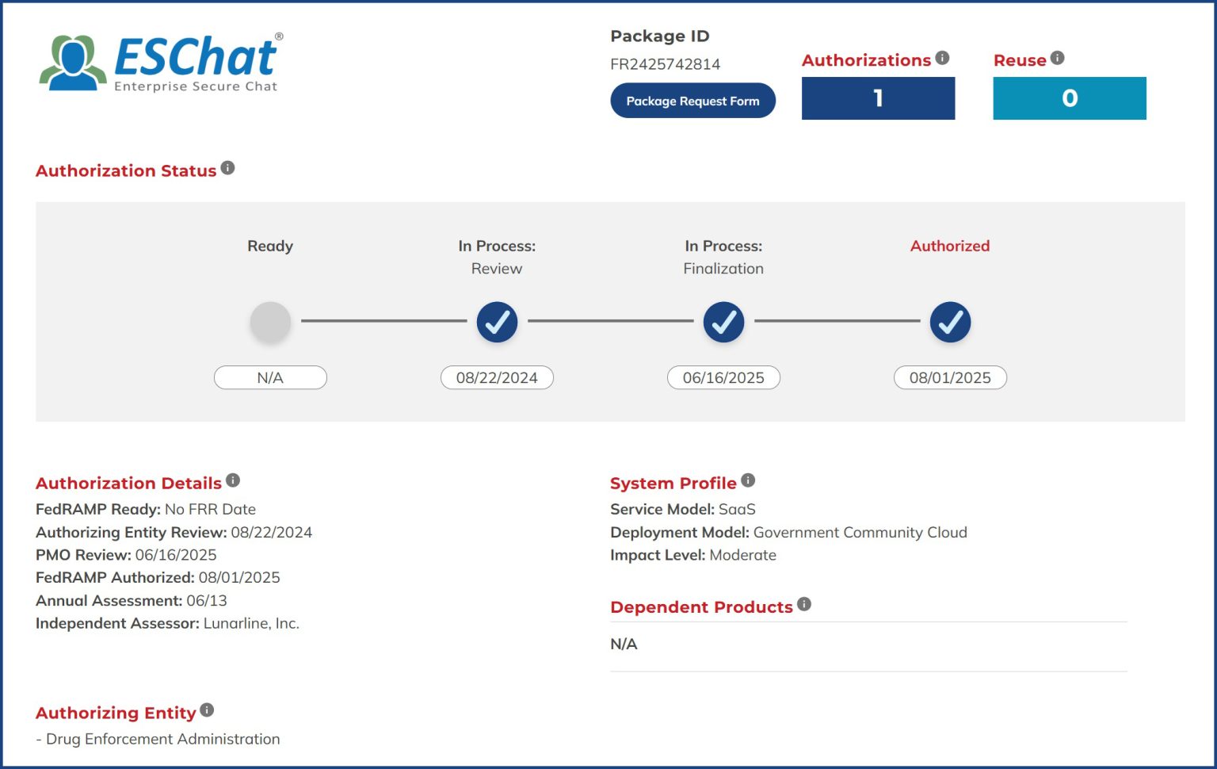
Task: Click the N/A pill under Ready
Action: [270, 377]
